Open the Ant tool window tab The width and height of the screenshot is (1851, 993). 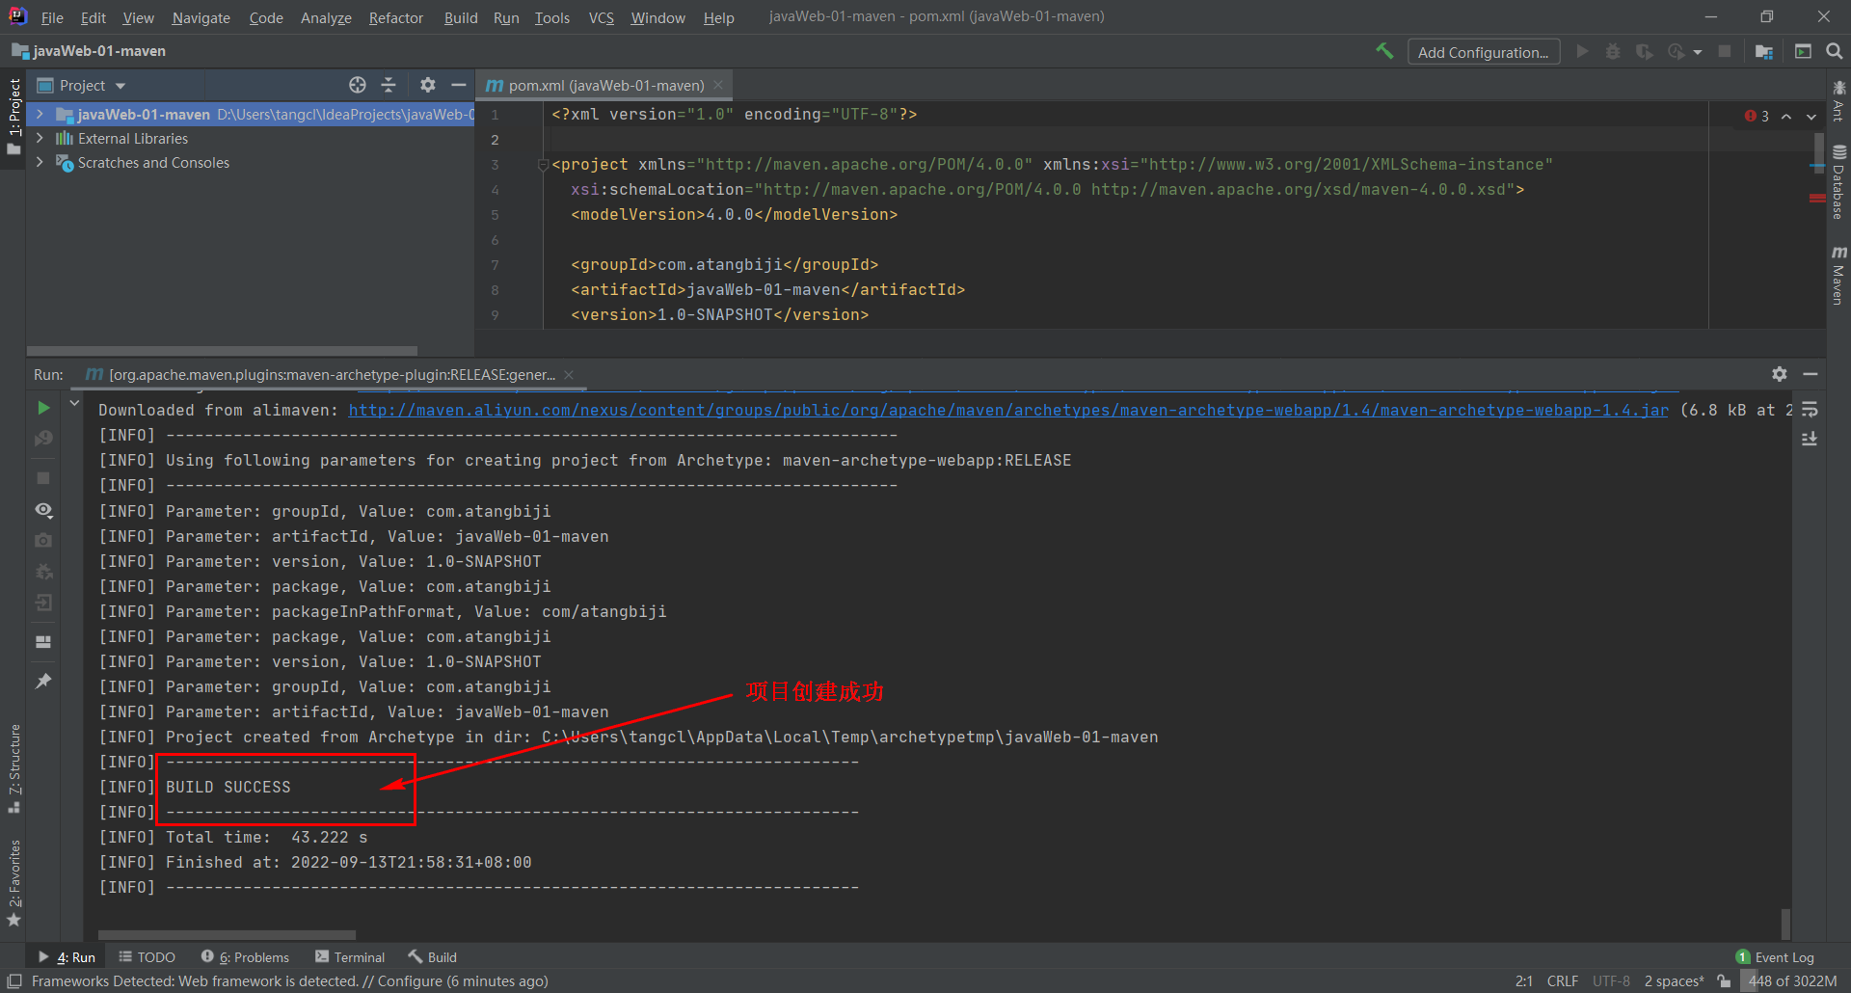[x=1838, y=100]
